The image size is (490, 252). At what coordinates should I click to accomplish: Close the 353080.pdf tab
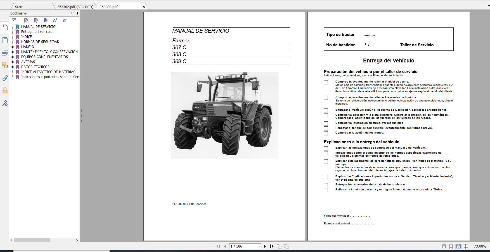(x=144, y=7)
